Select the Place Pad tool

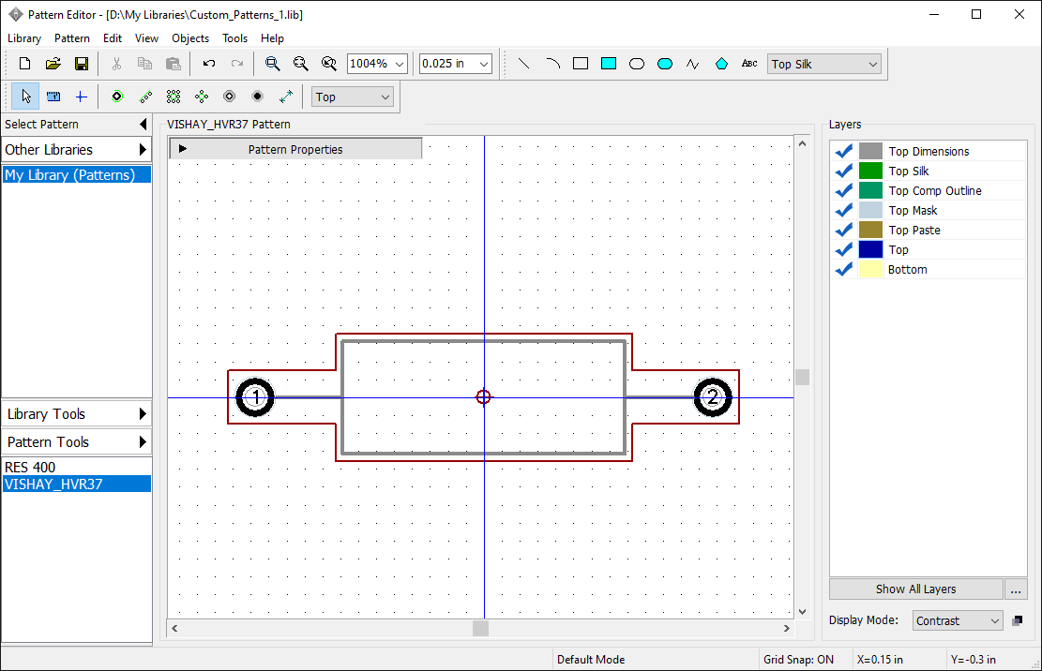pos(117,97)
